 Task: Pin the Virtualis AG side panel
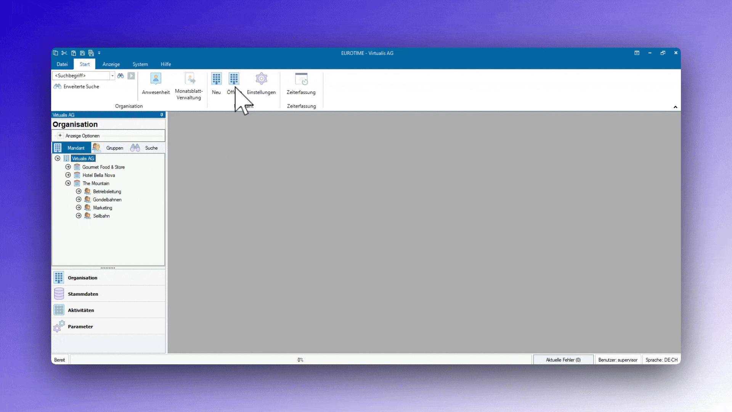162,115
